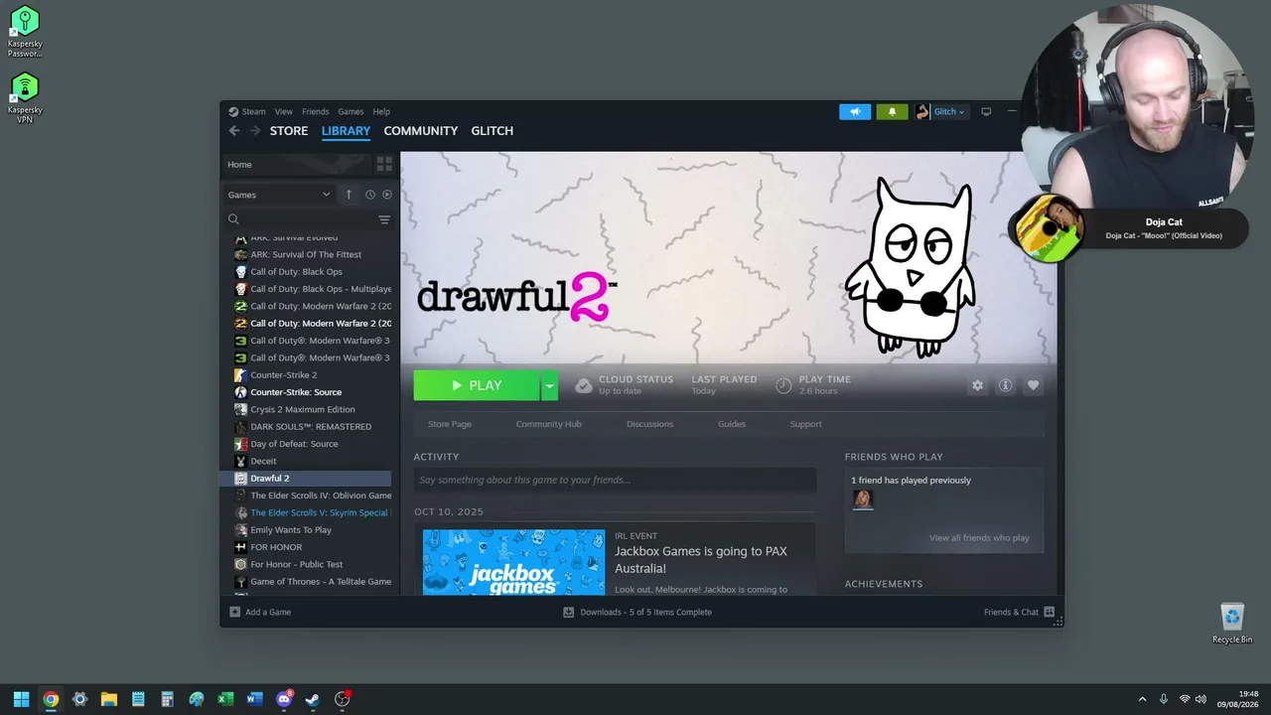Open the Drawful 2 Store Page link
1271x715 pixels.
point(450,424)
